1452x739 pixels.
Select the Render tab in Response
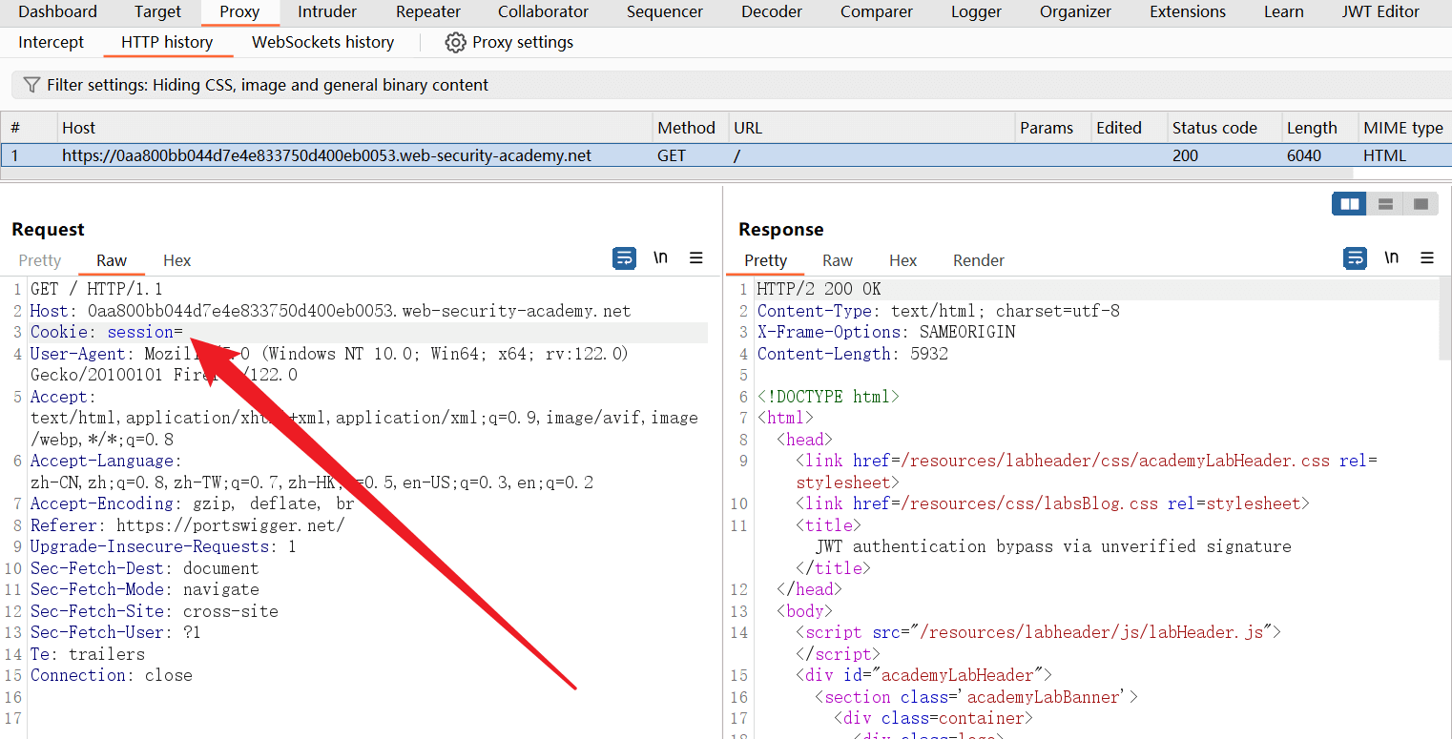pos(978,260)
